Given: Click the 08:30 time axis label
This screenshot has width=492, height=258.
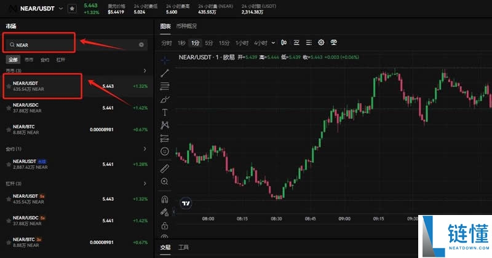Looking at the screenshot, I should tap(276, 219).
